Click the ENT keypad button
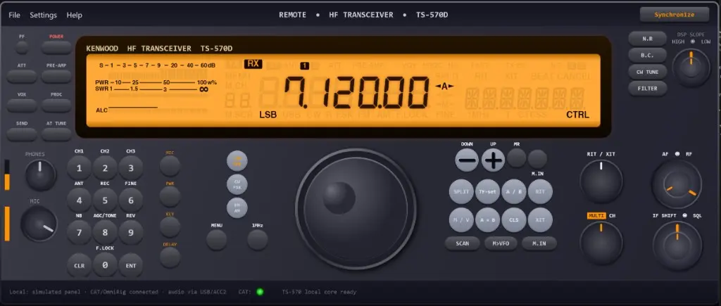Screen dimensions: 721x306 tap(130, 265)
